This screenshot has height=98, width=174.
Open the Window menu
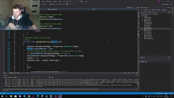(55, 1)
